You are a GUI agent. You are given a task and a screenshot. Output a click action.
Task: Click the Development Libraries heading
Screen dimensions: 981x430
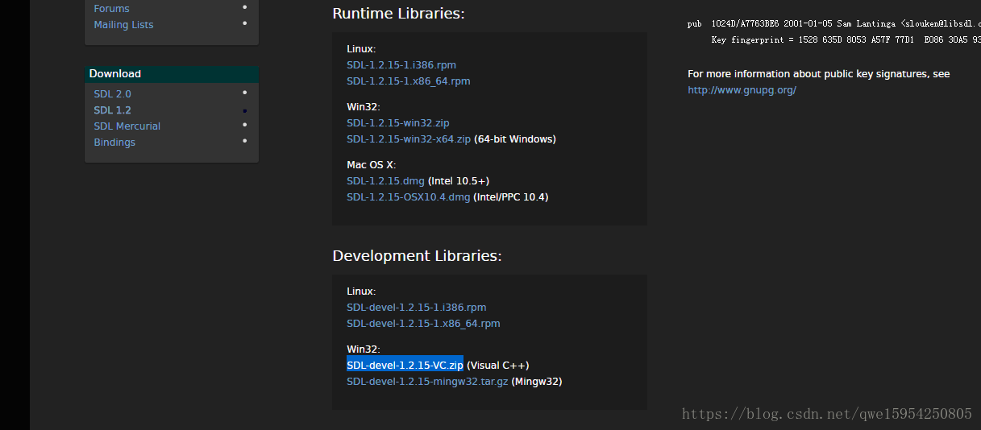[x=417, y=256]
